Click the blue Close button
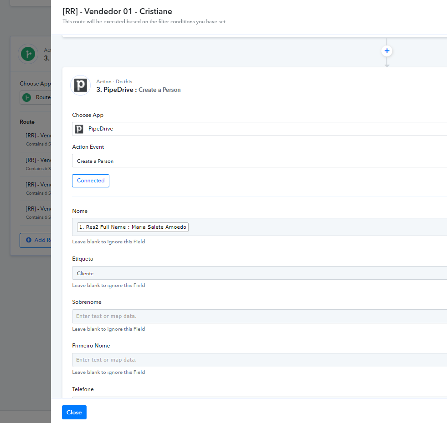447x423 pixels. (74, 412)
